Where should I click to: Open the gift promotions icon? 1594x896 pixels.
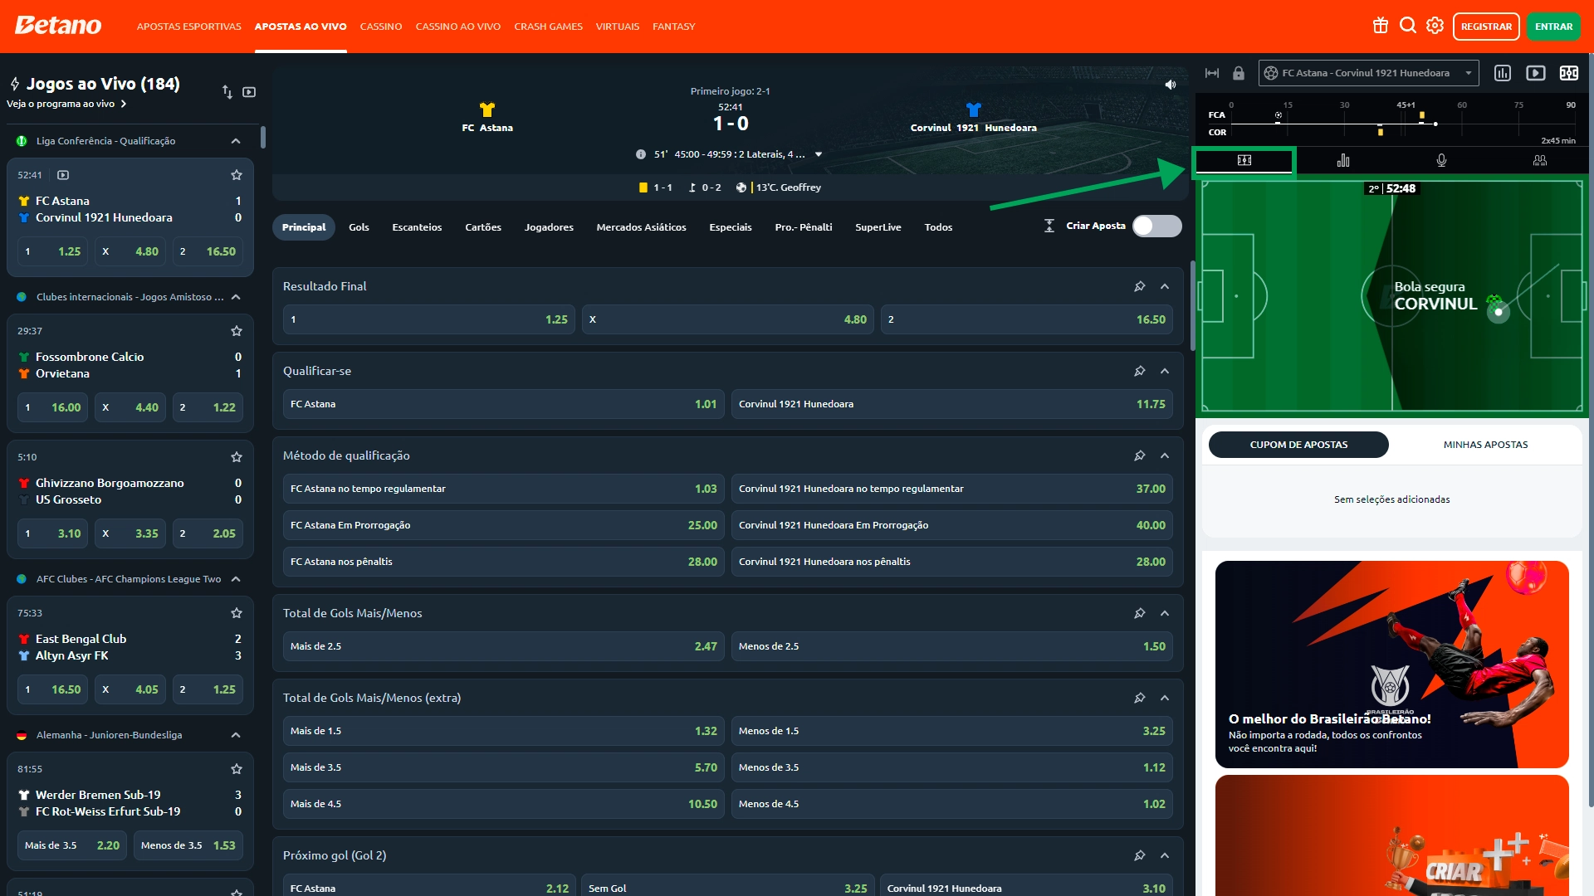click(1381, 26)
